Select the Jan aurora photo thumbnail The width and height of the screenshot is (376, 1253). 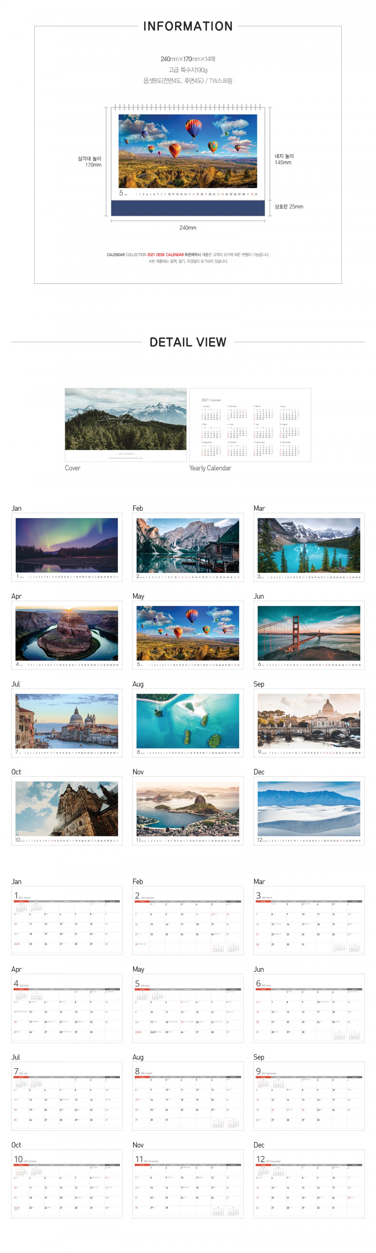click(67, 547)
